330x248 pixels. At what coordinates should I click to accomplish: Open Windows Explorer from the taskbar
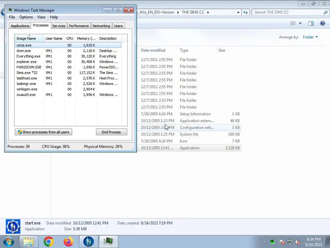click(x=29, y=242)
